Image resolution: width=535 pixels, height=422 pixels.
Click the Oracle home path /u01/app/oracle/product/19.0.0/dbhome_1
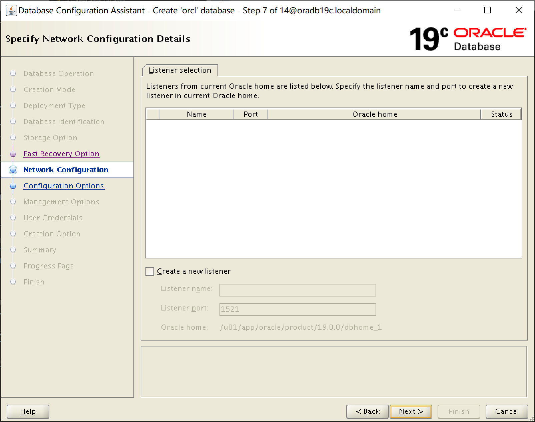(301, 327)
